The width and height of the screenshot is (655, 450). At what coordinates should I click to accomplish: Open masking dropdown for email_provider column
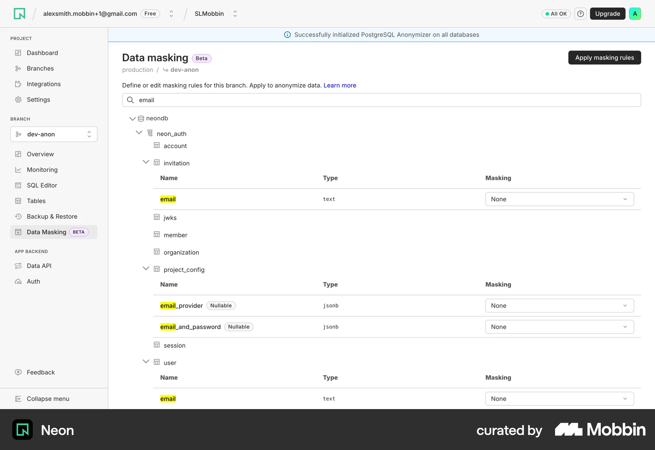click(x=559, y=305)
